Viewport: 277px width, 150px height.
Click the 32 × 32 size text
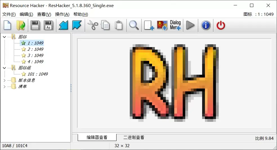pyautogui.click(x=122, y=146)
